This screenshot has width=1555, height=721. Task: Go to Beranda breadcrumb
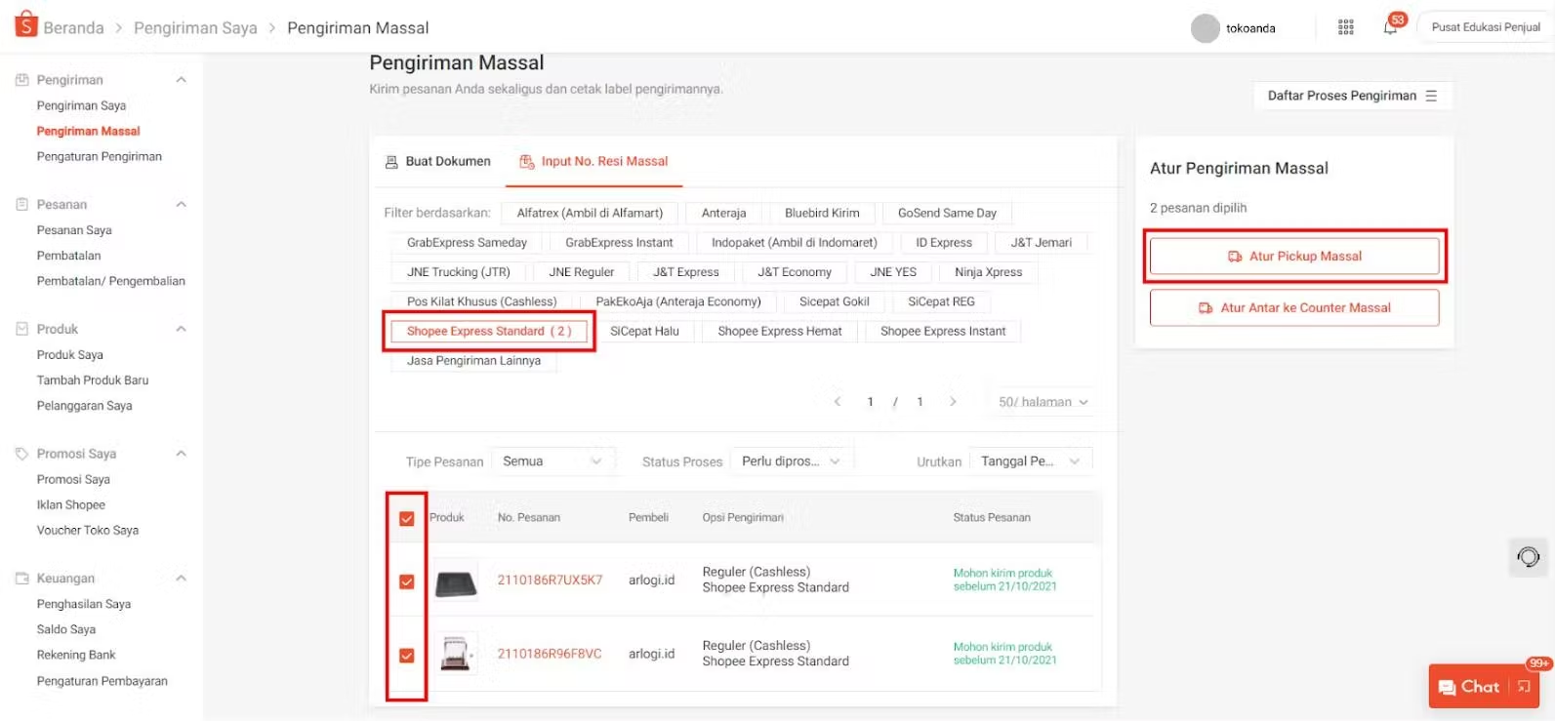73,27
